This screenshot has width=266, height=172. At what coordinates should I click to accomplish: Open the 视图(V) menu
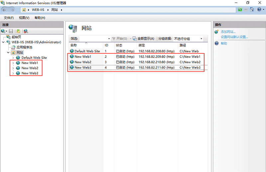point(24,18)
